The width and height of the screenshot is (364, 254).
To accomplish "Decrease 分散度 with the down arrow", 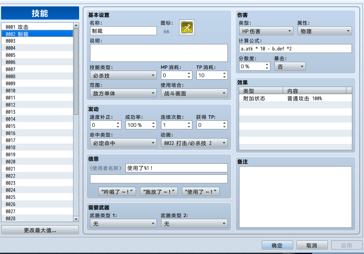I will click(267, 68).
